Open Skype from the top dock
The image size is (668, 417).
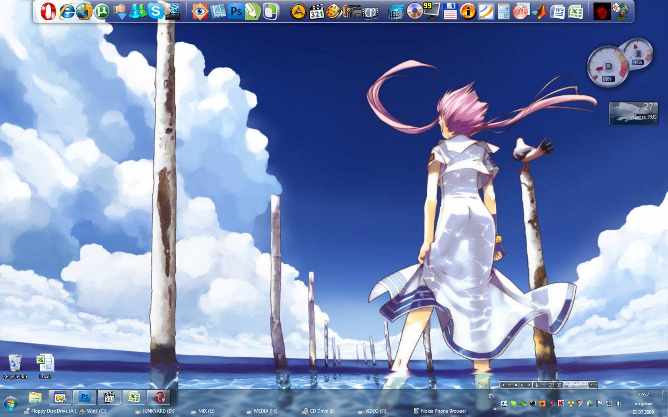[155, 11]
